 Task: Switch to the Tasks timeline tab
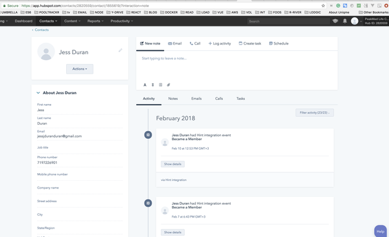coord(241,99)
